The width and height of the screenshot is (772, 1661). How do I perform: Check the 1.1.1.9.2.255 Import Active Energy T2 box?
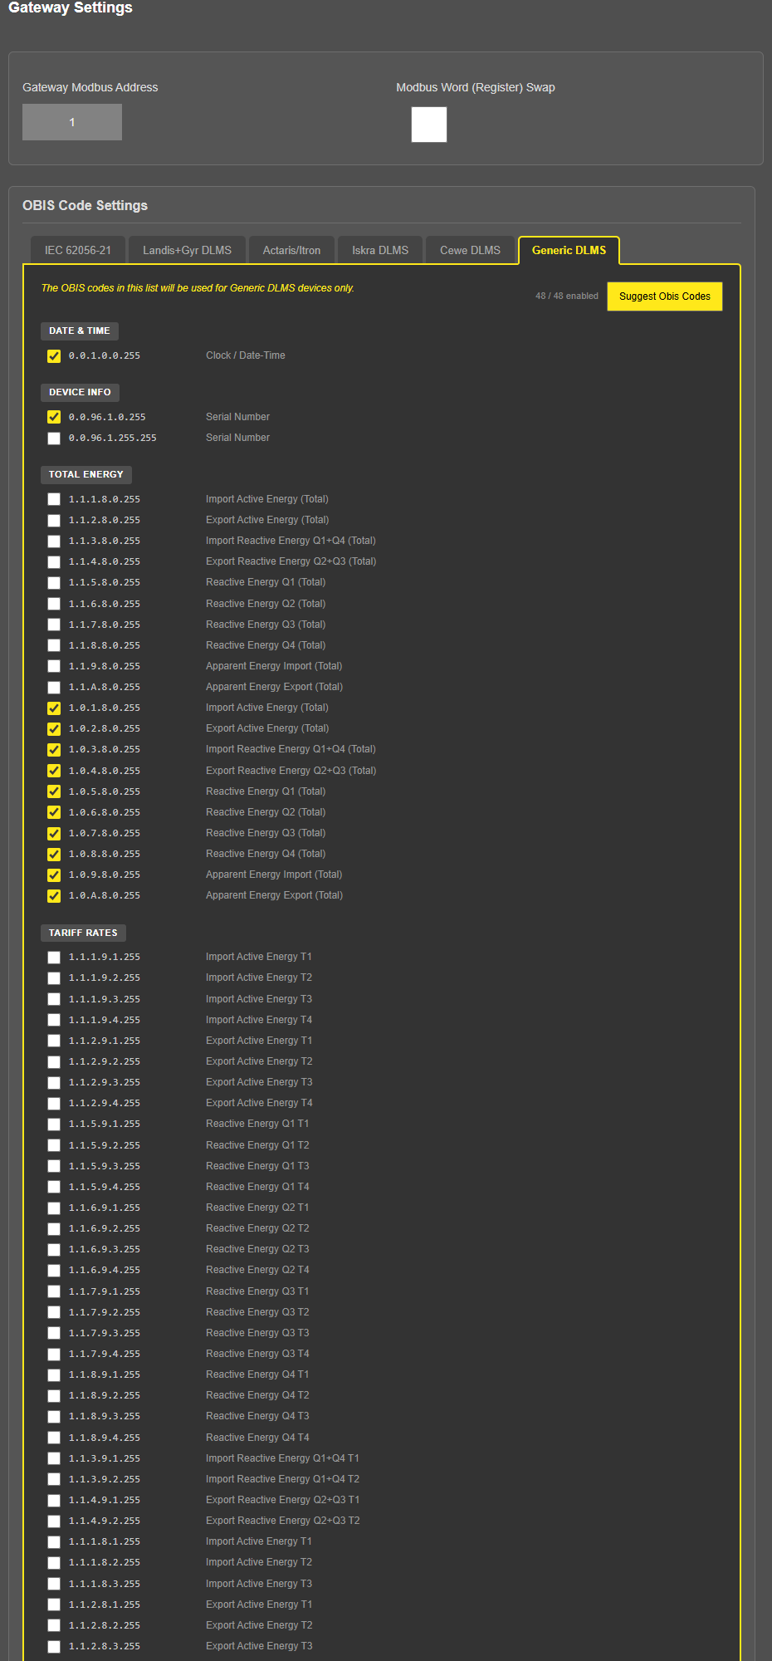(x=54, y=978)
